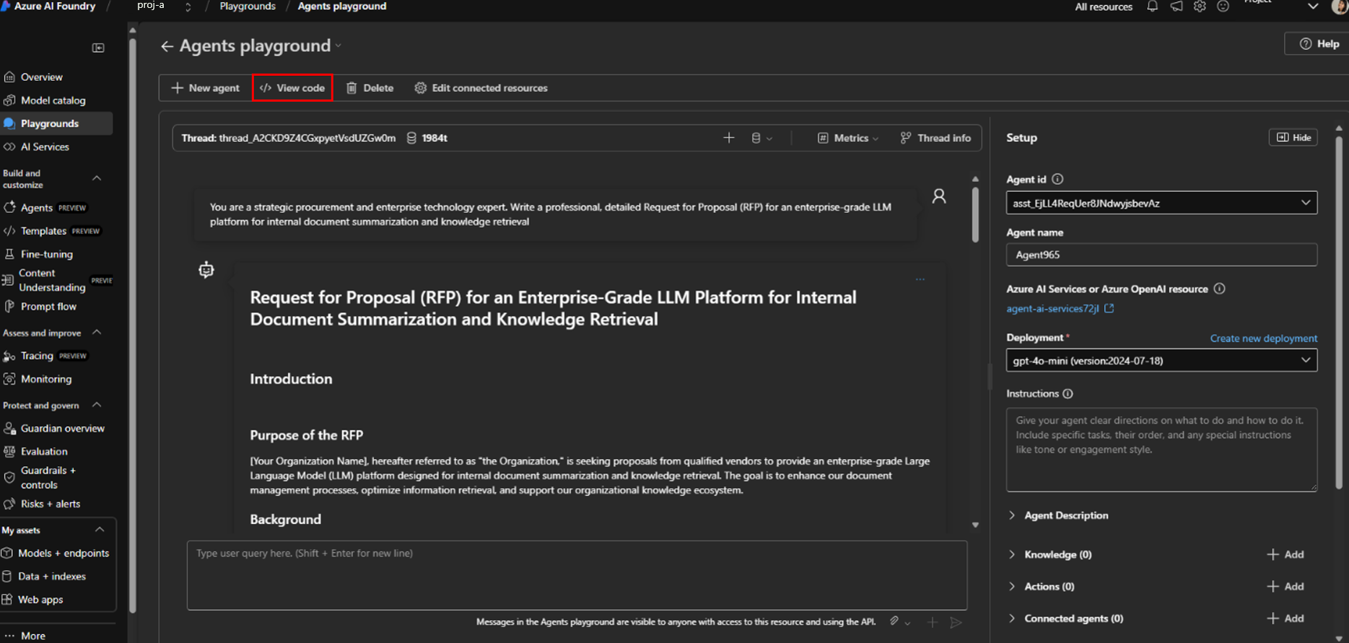The height and width of the screenshot is (643, 1349).
Task: Open message options three dots menu
Action: (920, 279)
